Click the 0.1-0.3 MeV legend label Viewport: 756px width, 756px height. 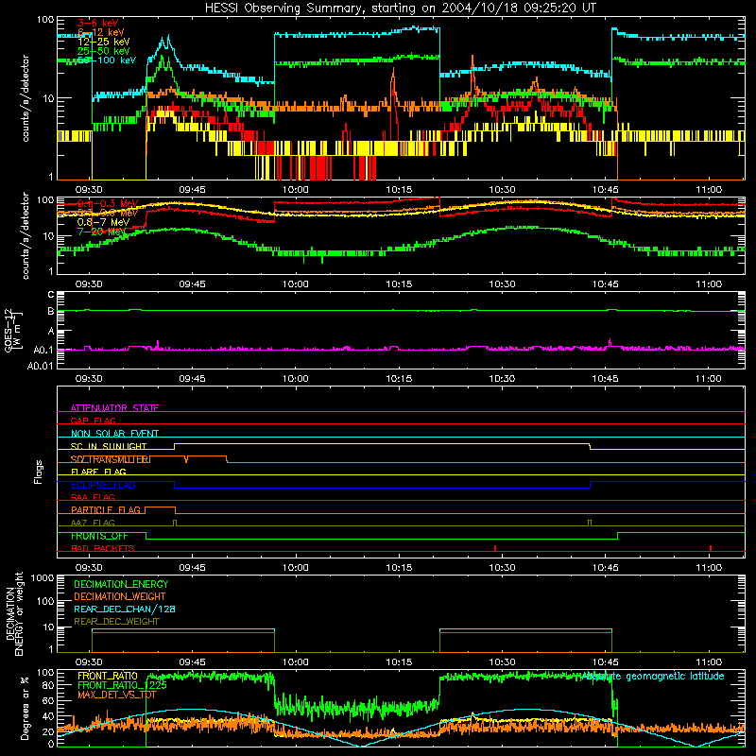pyautogui.click(x=108, y=203)
